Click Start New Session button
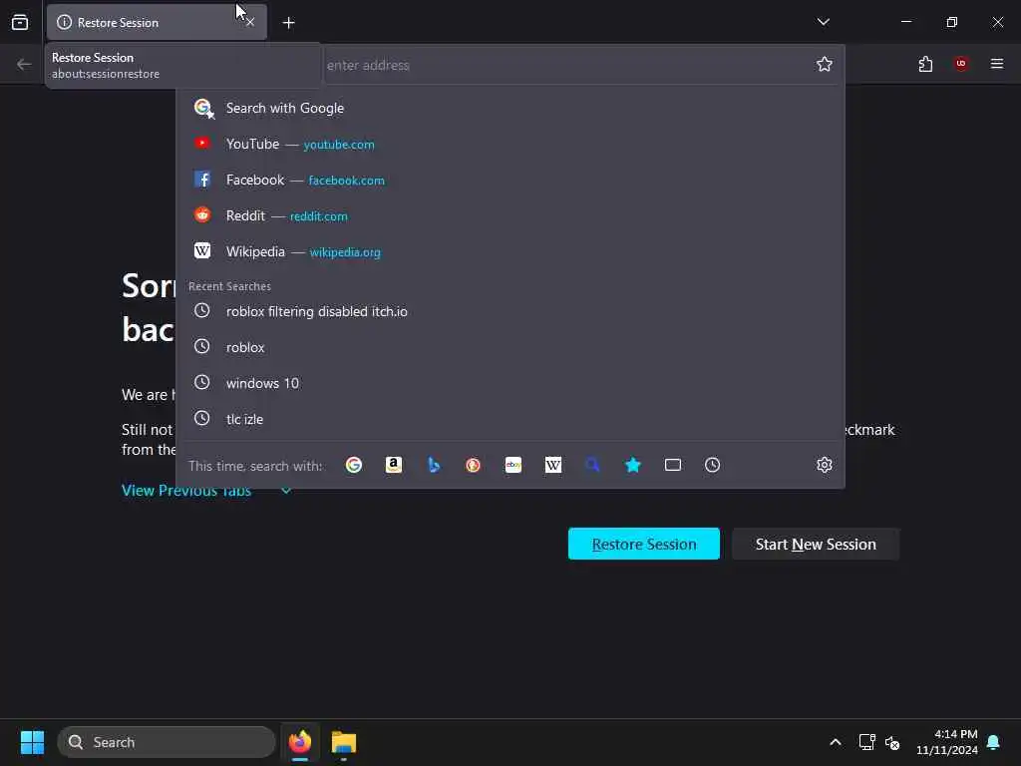This screenshot has height=766, width=1021. coord(816,544)
